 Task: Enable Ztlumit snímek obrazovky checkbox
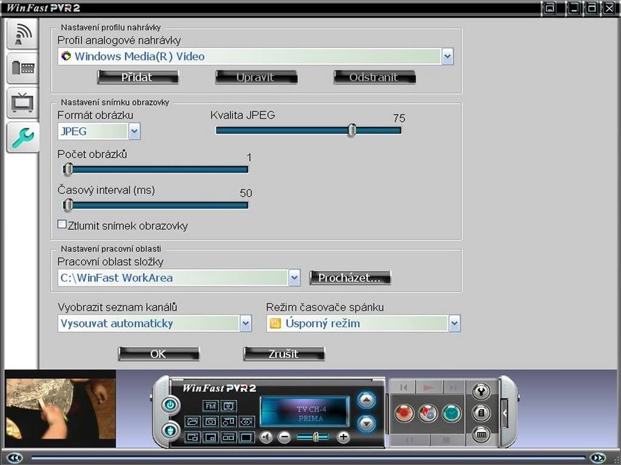click(62, 224)
